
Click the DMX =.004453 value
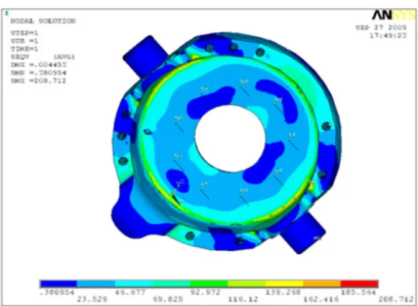coord(39,65)
